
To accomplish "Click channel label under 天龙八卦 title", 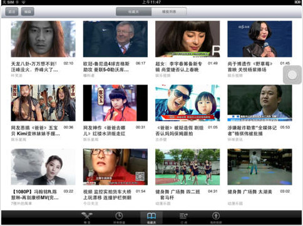I will tap(16, 75).
